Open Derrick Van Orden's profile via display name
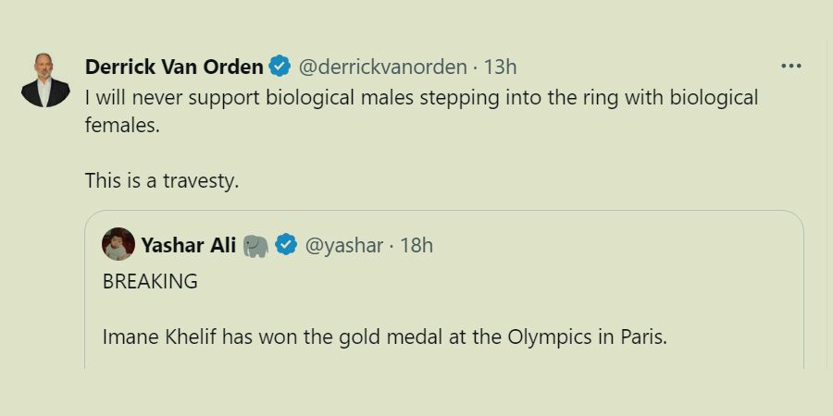This screenshot has width=833, height=416. [174, 67]
